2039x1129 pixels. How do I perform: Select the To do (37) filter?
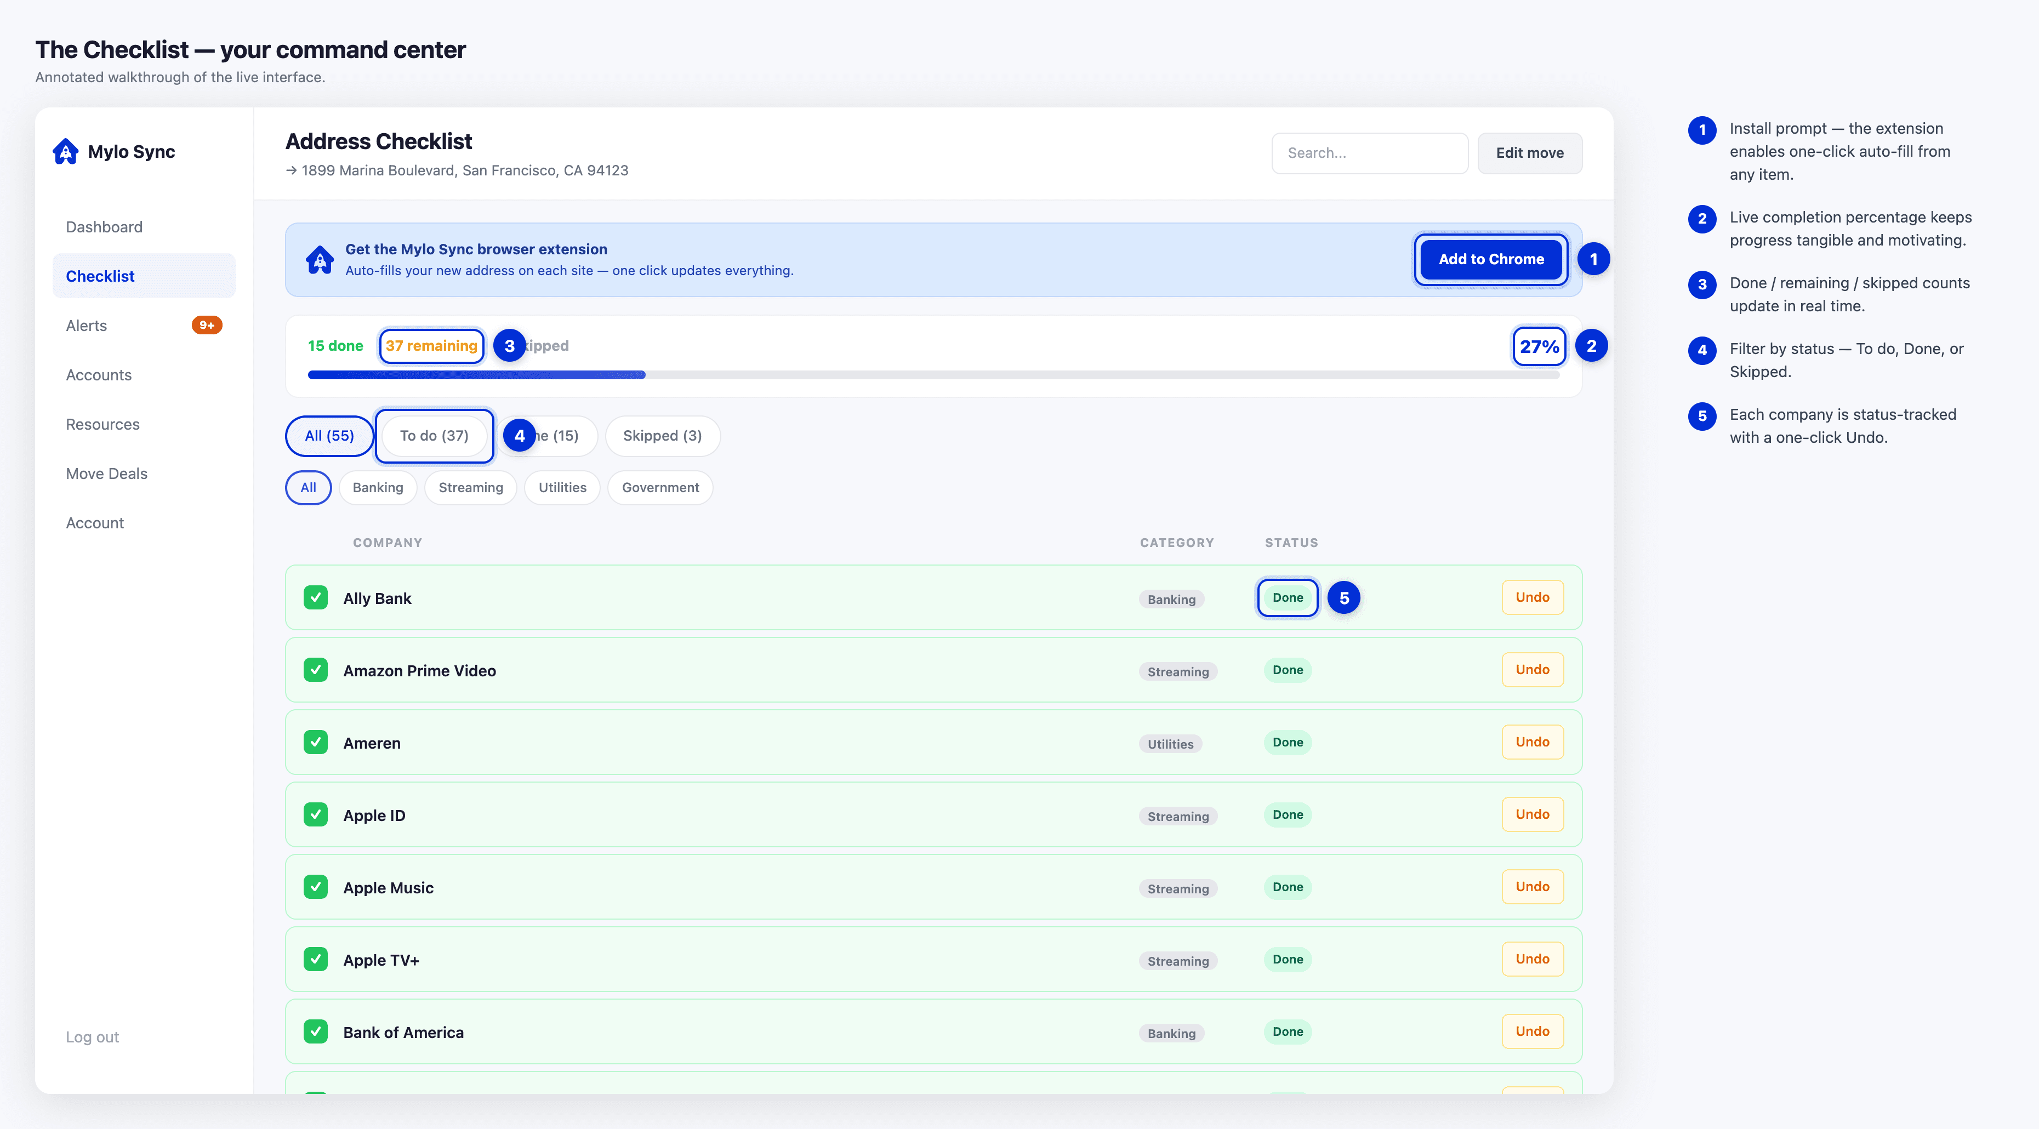pos(434,436)
